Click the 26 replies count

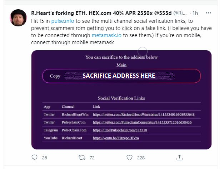(x=45, y=158)
